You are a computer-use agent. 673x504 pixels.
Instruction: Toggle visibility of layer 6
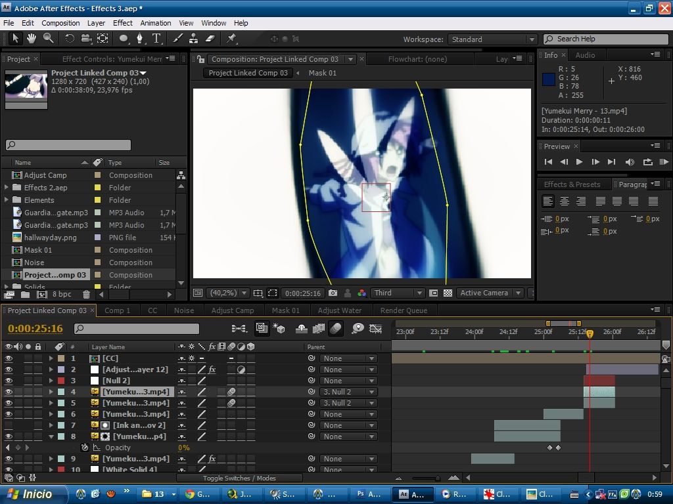[9, 414]
